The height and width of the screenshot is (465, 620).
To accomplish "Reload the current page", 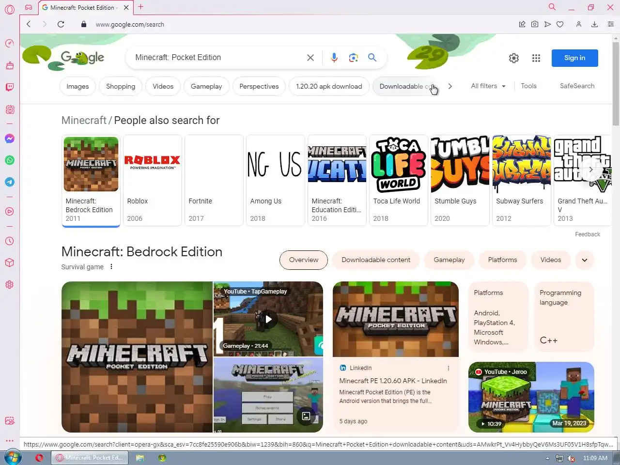I will point(61,24).
